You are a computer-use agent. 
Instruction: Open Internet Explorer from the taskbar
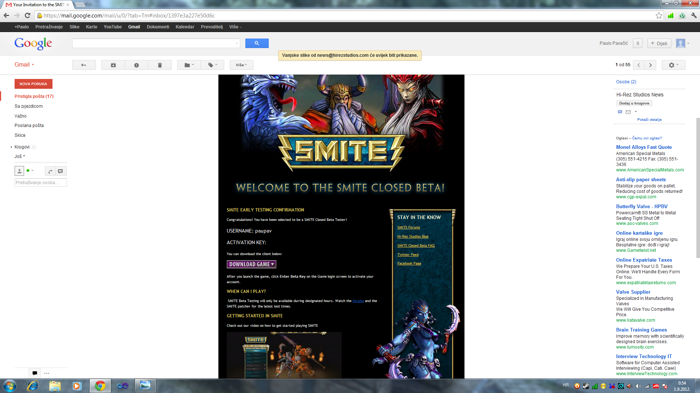[x=32, y=386]
